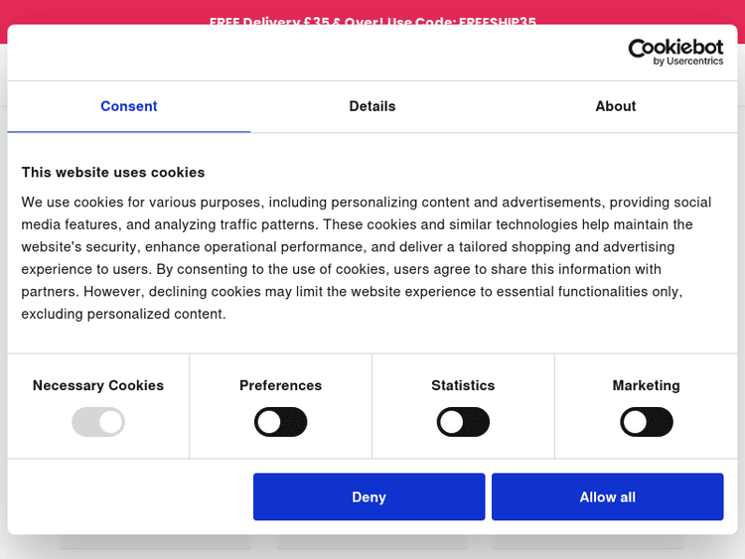Enable the Preferences cookies toggle
The width and height of the screenshot is (745, 559).
(281, 422)
